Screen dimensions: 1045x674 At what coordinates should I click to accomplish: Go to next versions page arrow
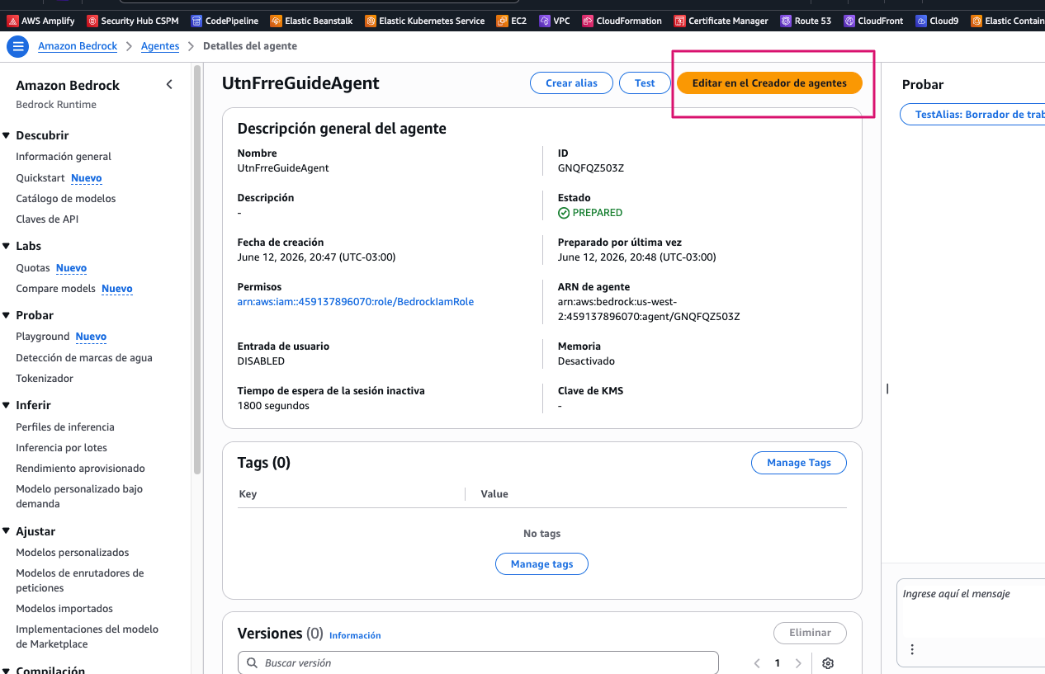coord(798,663)
